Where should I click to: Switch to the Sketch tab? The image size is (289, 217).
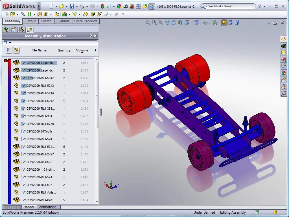46,21
